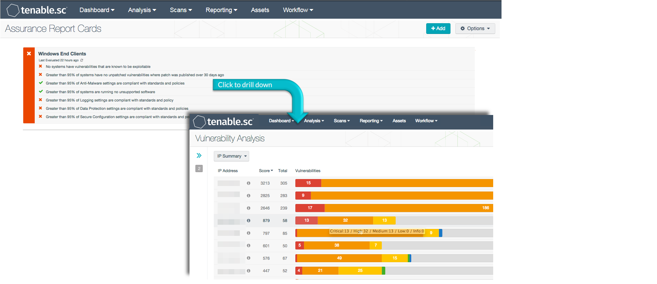This screenshot has width=657, height=284.
Task: Click the green check beside unsupported software policy
Action: pos(41,91)
